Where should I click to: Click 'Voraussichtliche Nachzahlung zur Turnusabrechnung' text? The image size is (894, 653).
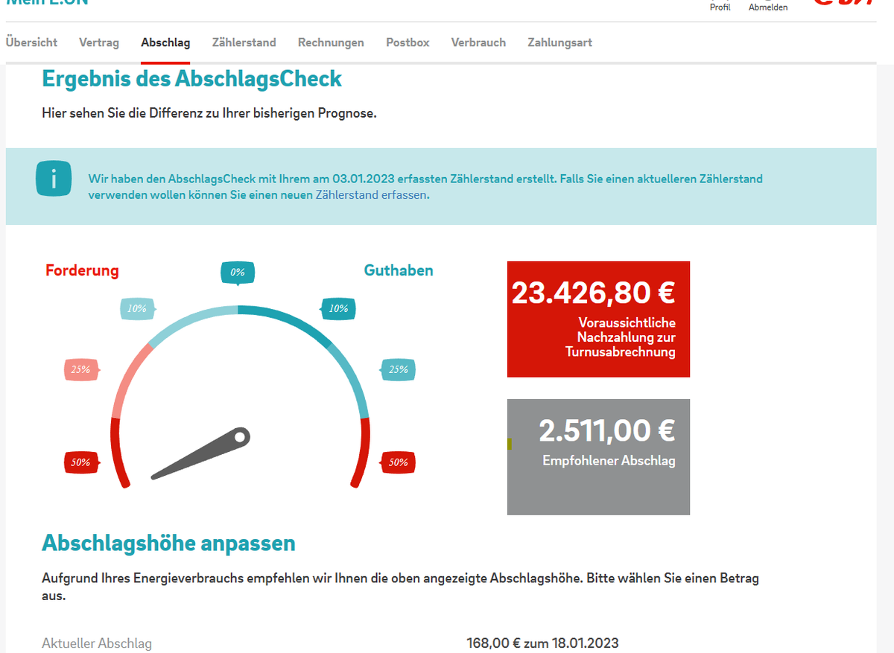click(621, 337)
